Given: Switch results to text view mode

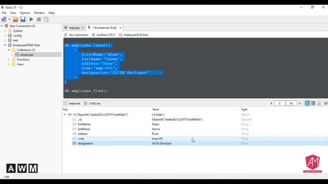Looking at the screenshot, I should click(x=319, y=103).
